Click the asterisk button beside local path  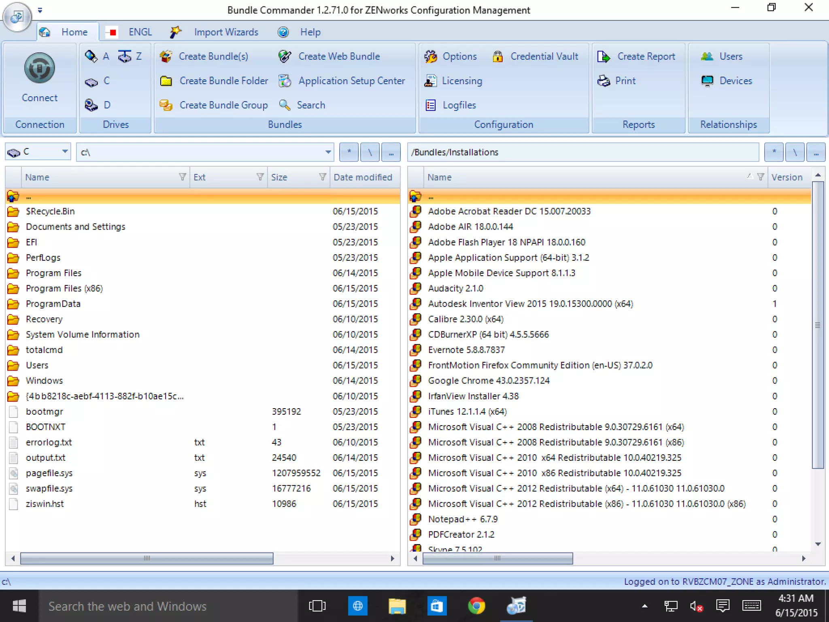[x=349, y=152]
